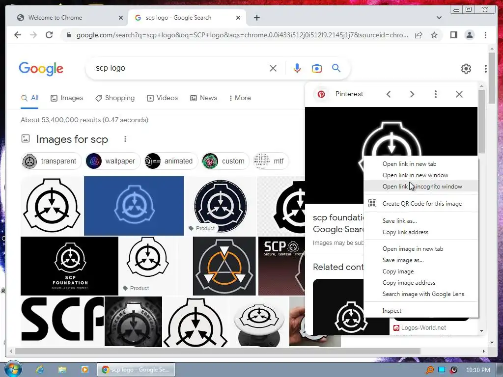Choose Copy image from the context menu
Screen dimensions: 503x377
421,271
